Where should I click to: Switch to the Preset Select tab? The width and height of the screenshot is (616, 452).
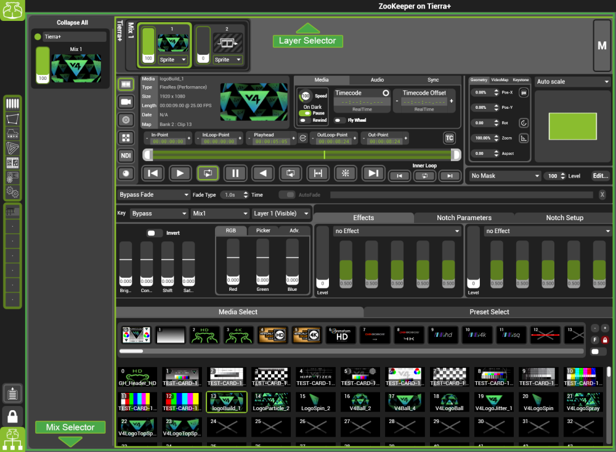click(489, 312)
